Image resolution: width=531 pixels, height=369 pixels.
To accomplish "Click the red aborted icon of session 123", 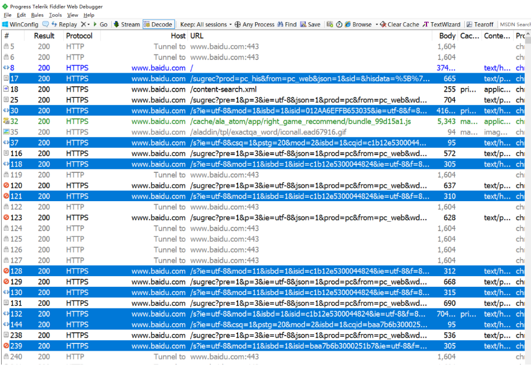I will point(6,217).
